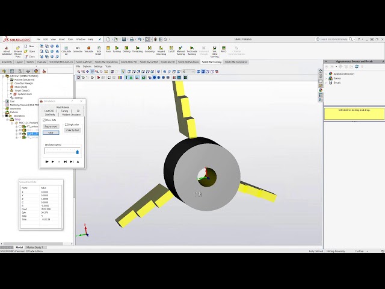Open the File menu in SolidWorks

pyautogui.click(x=38, y=39)
